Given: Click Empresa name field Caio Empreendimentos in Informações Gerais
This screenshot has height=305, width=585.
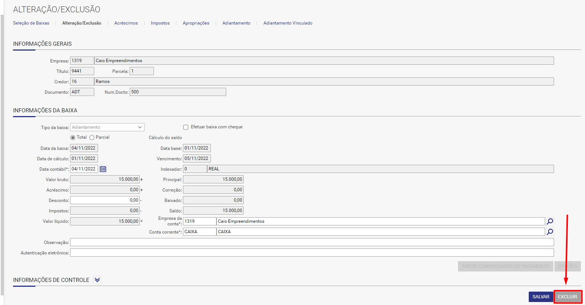Looking at the screenshot, I should point(324,61).
